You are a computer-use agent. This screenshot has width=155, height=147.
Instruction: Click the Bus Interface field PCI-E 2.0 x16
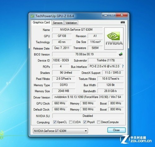pos(104,66)
